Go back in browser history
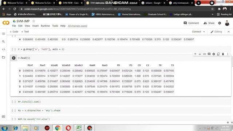233x131 pixels. pos(4,9)
